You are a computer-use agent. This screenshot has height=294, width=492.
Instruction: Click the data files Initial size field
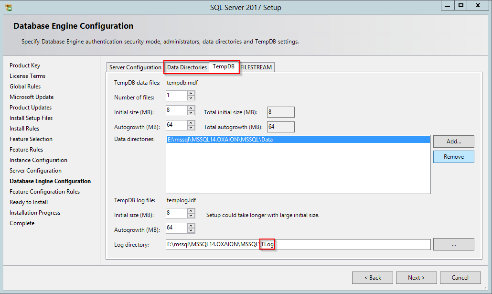177,110
